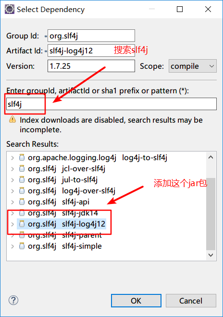This screenshot has width=223, height=317.
Task: Select the org.slf4j slf4j-simple row
Action: pyautogui.click(x=64, y=246)
